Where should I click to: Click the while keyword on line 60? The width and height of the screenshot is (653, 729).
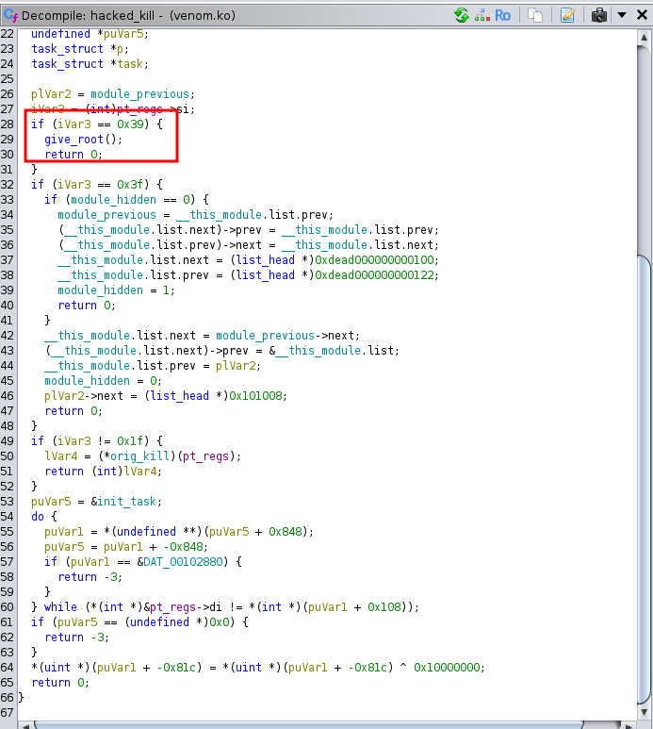(60, 606)
